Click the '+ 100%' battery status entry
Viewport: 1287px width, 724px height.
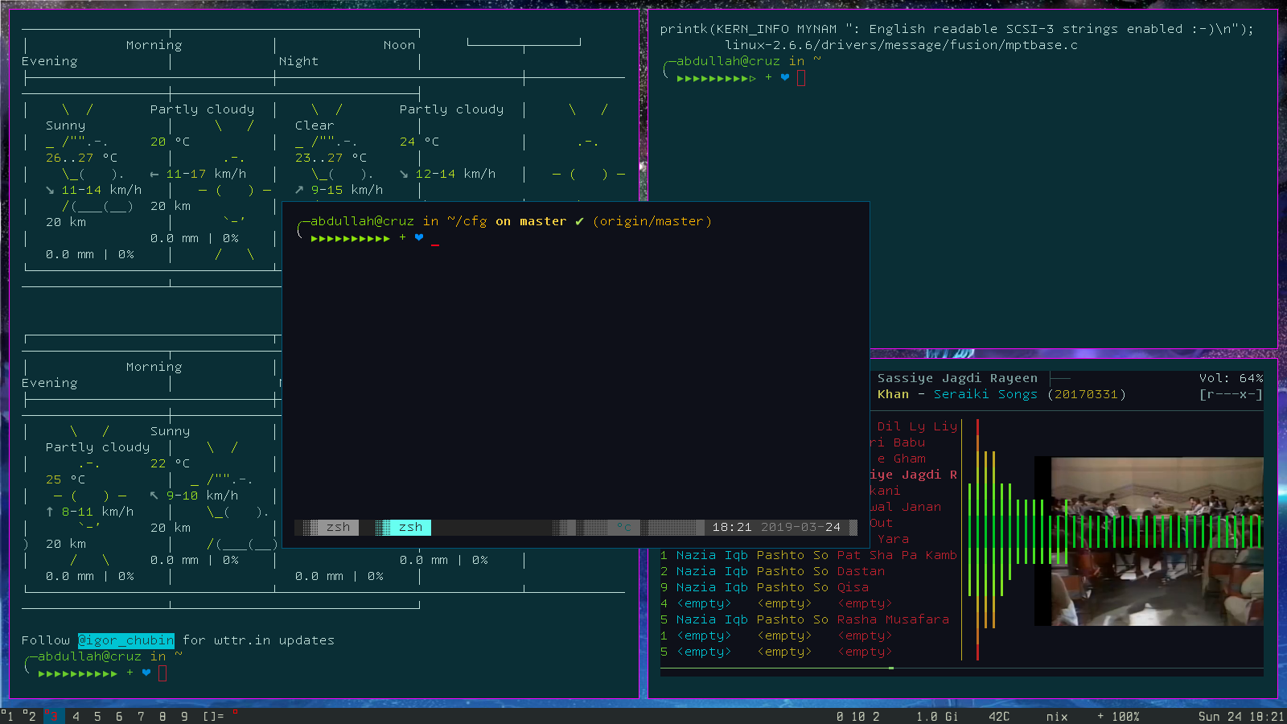(x=1118, y=716)
